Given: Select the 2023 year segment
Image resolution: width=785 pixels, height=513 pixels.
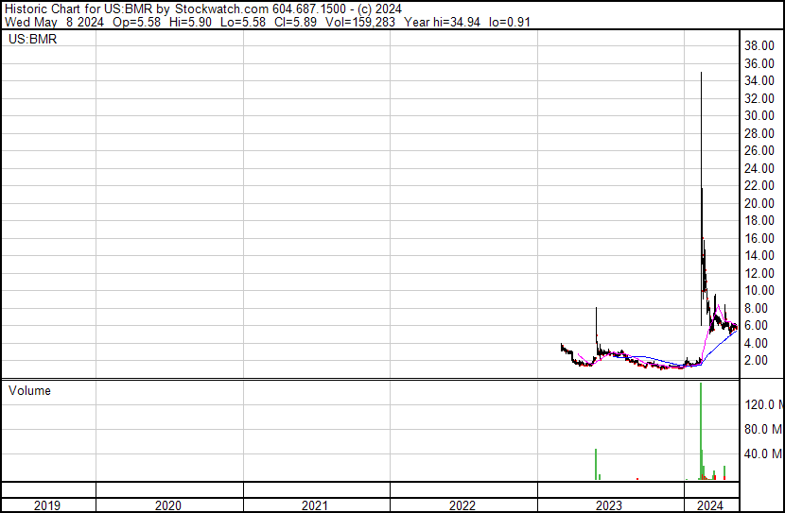Looking at the screenshot, I should [x=609, y=505].
